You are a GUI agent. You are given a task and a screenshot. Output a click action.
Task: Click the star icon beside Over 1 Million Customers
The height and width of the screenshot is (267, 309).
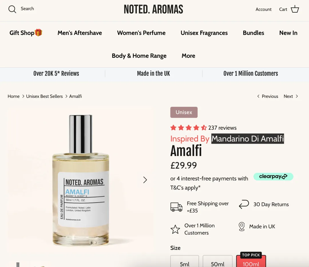coord(175,229)
